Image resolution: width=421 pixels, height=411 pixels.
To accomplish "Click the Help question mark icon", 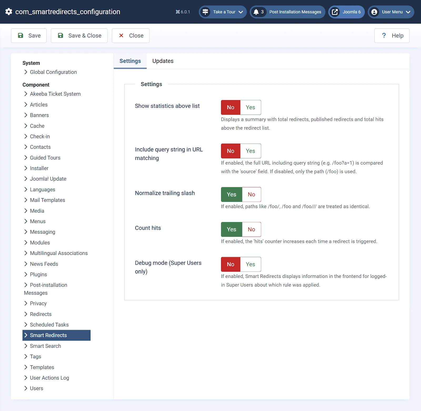I will pos(384,35).
